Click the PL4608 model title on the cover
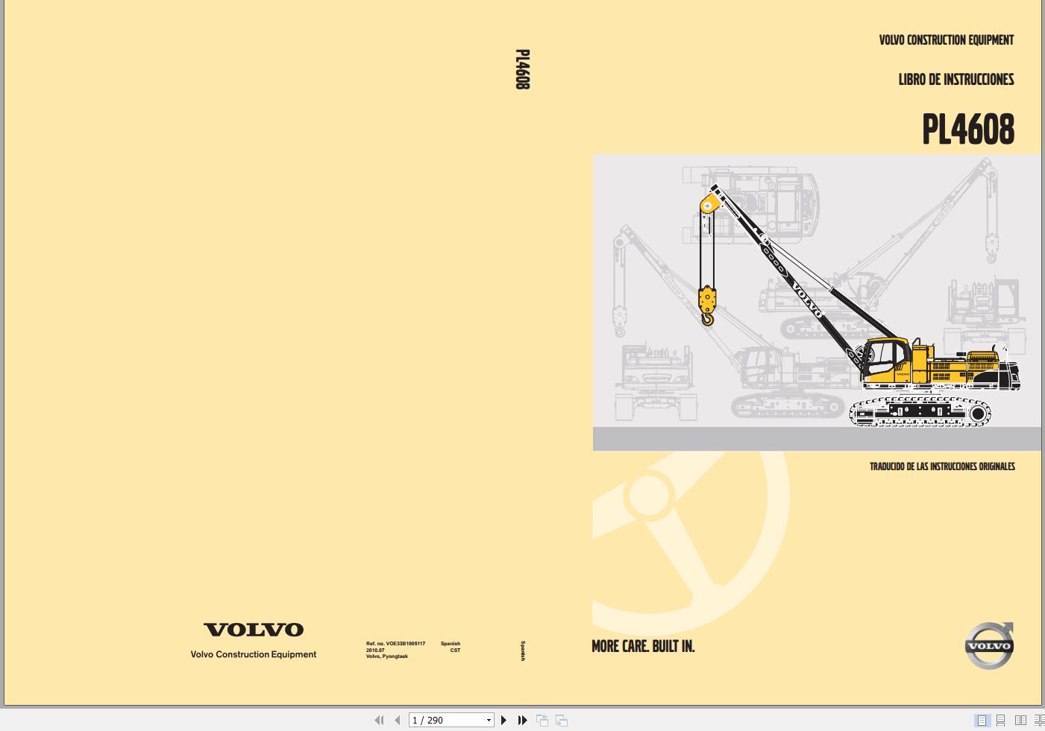The image size is (1045, 731). [x=968, y=129]
